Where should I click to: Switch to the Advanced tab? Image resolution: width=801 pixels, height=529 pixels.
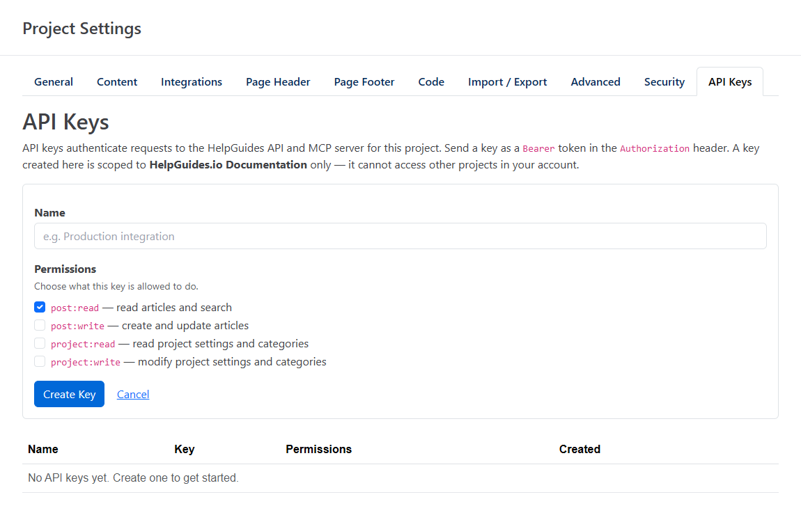[596, 81]
